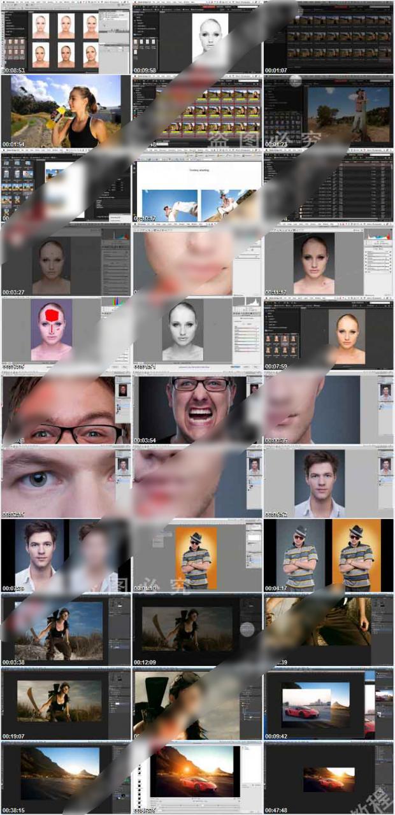Open the thumbnail timestamped 00:08:53

(x=66, y=37)
